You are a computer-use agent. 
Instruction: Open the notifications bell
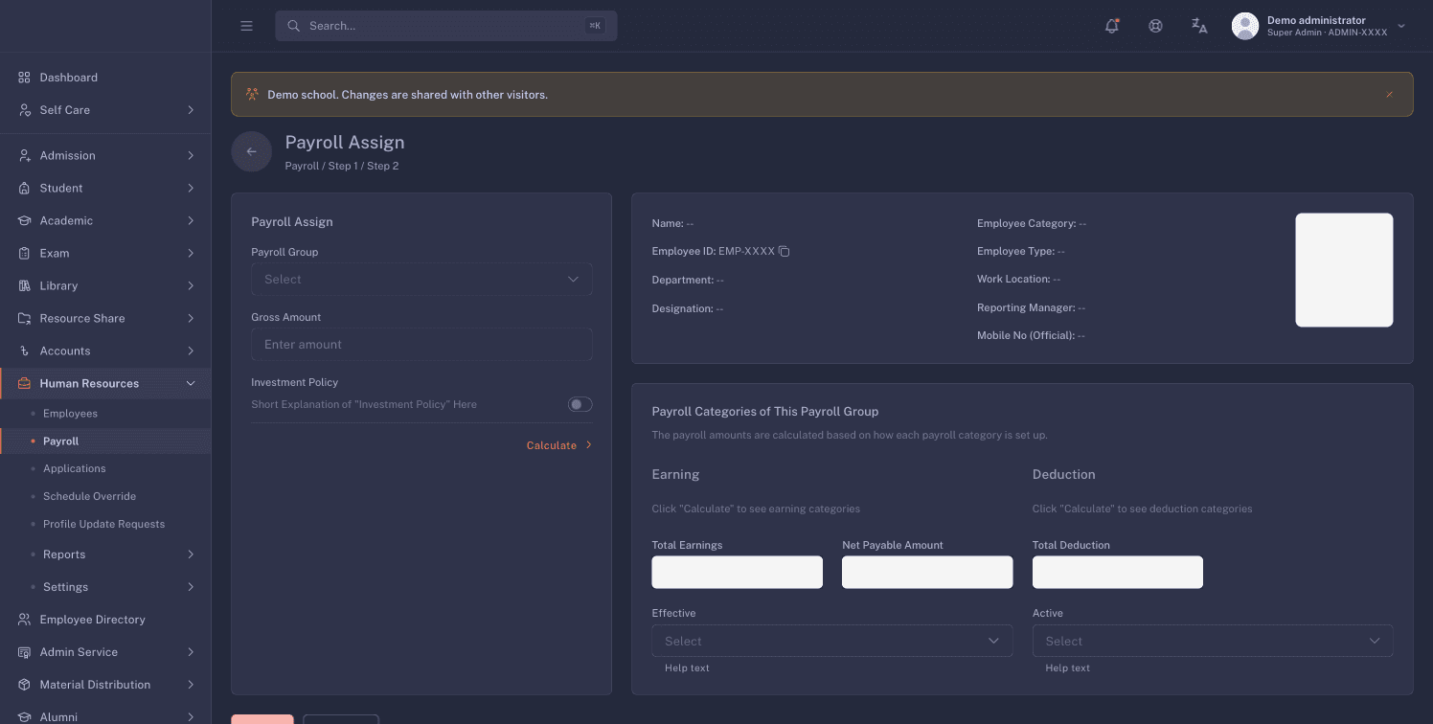coord(1112,26)
